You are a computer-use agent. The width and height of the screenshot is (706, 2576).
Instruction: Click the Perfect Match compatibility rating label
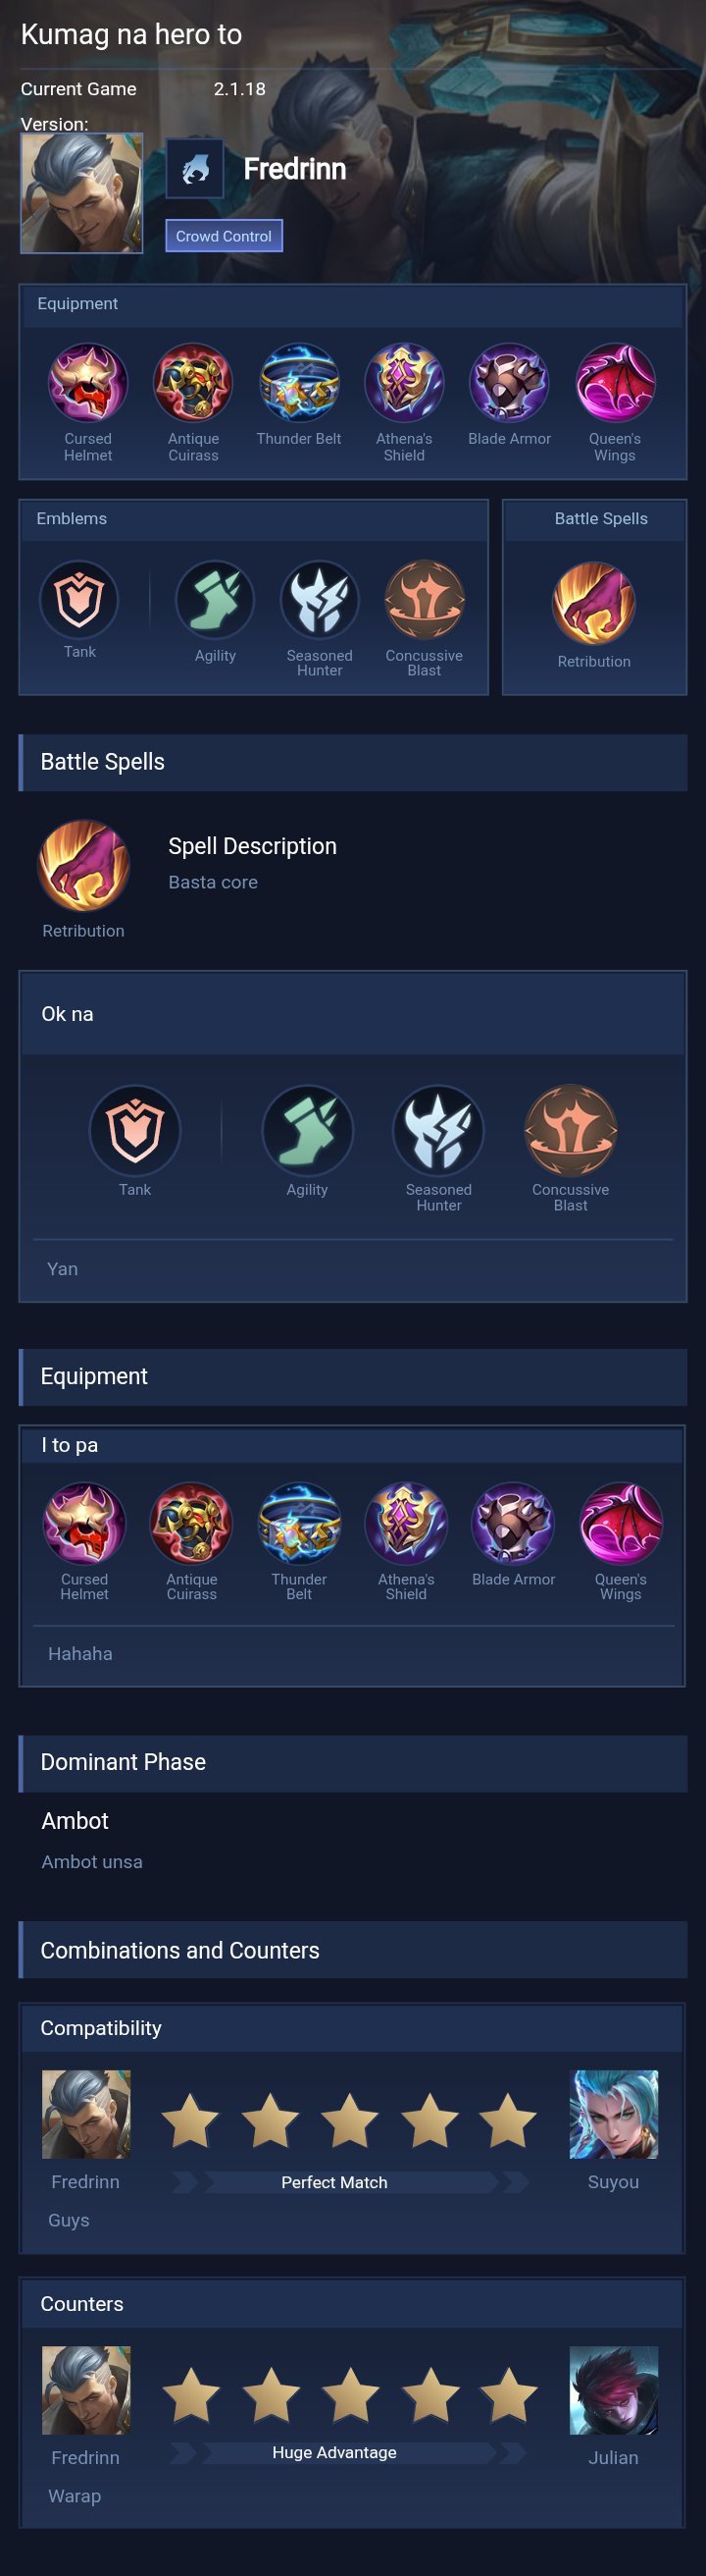pos(334,2182)
